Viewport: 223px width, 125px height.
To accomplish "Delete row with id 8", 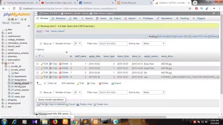I will (x=63, y=77).
